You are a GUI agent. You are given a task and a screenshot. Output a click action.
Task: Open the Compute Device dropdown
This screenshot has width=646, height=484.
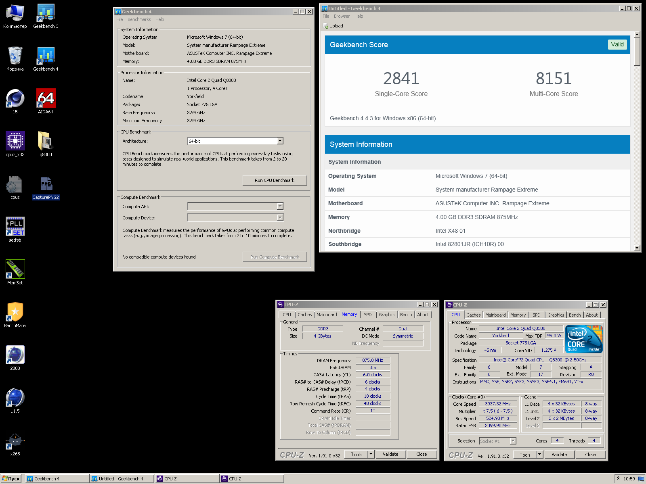[x=280, y=218]
